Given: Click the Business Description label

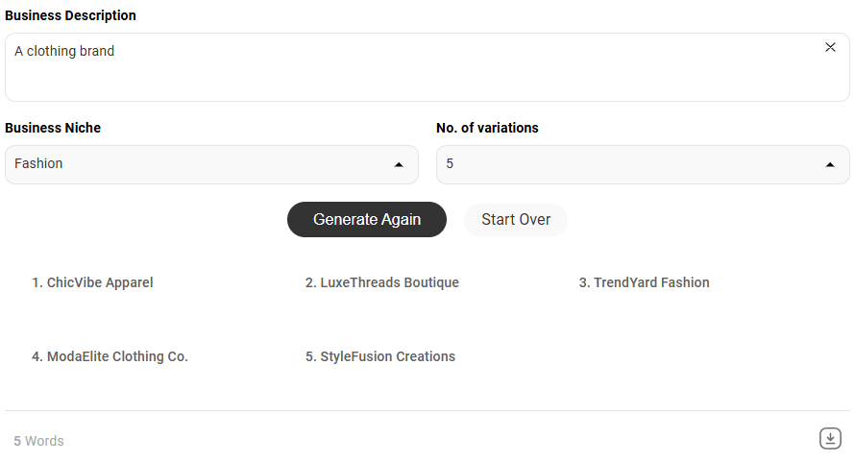Looking at the screenshot, I should 70,15.
